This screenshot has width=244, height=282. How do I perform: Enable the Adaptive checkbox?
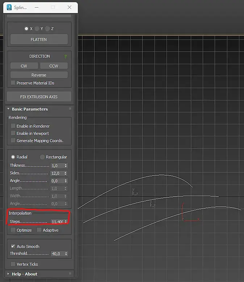coord(39,230)
